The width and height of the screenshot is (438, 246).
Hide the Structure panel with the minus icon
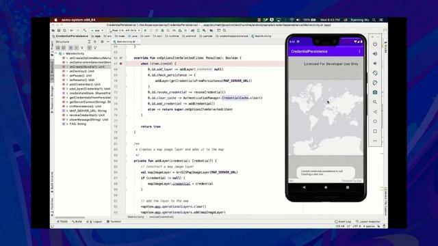[x=108, y=42]
